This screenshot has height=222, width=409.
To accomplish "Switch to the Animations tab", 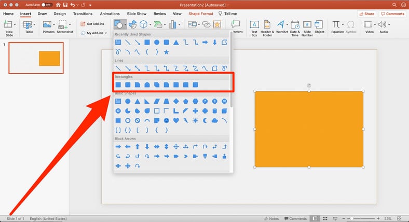I will coord(110,13).
